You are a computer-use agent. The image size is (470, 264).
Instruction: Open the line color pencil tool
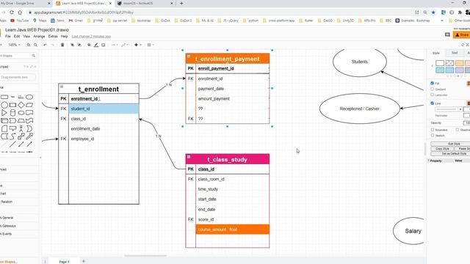point(96,45)
